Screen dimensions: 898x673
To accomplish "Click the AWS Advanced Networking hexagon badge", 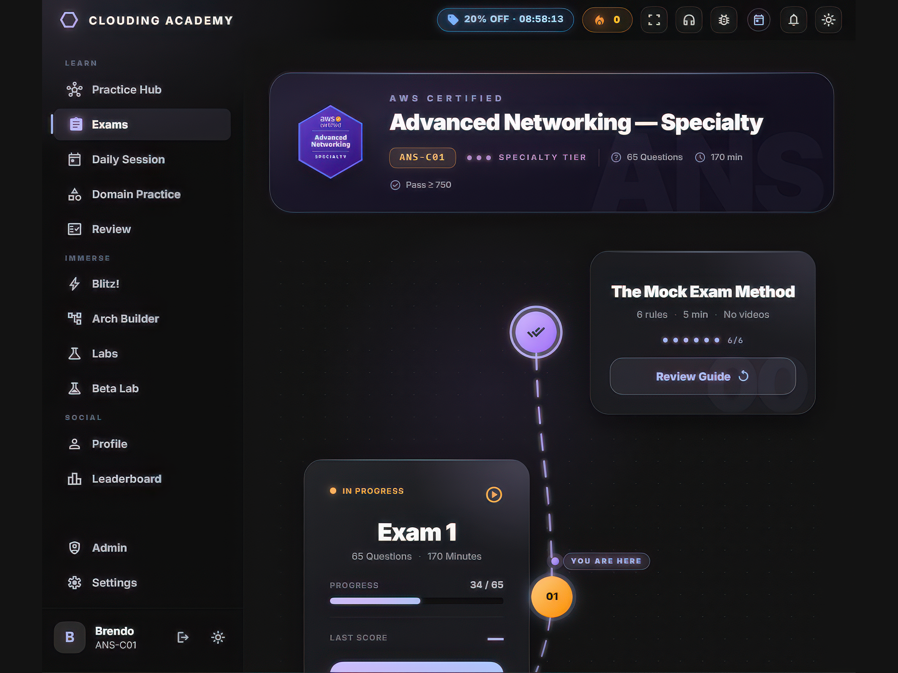I will tap(330, 142).
